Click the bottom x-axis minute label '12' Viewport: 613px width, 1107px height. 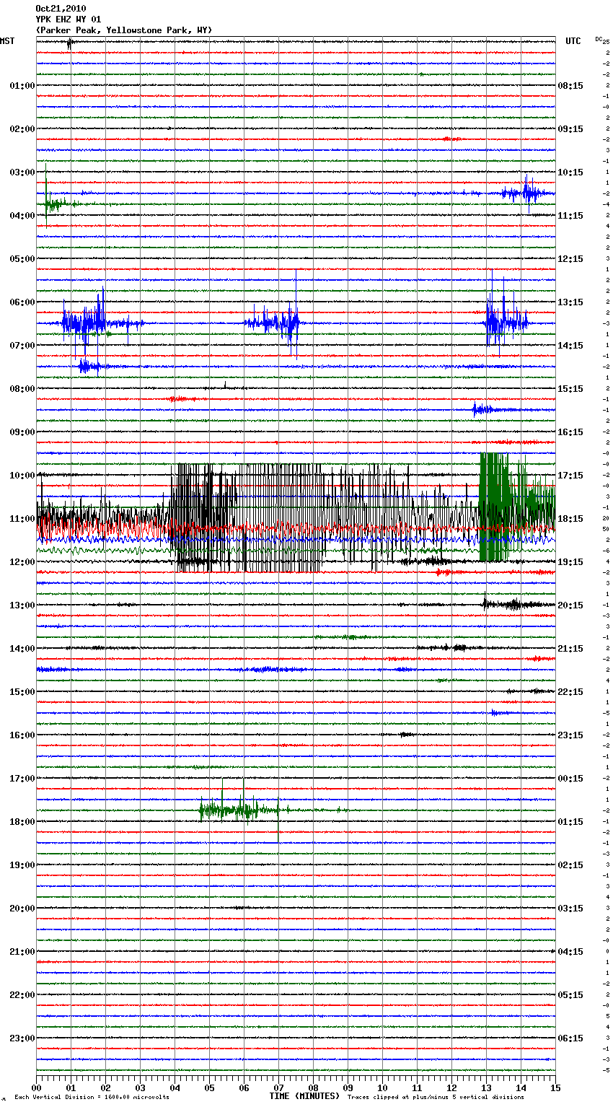click(451, 1088)
